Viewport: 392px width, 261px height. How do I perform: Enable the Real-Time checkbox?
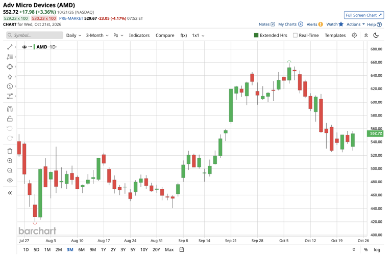(295, 36)
